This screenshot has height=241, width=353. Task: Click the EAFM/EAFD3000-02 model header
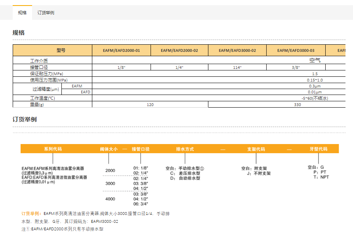pos(237,50)
